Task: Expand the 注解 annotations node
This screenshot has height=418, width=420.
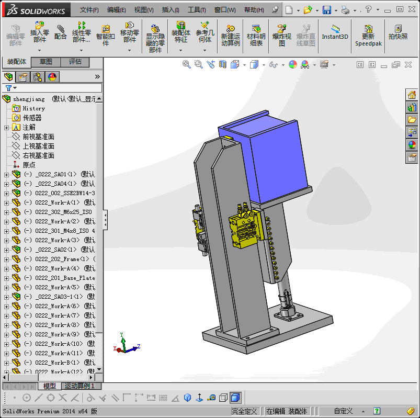Action: coord(6,128)
